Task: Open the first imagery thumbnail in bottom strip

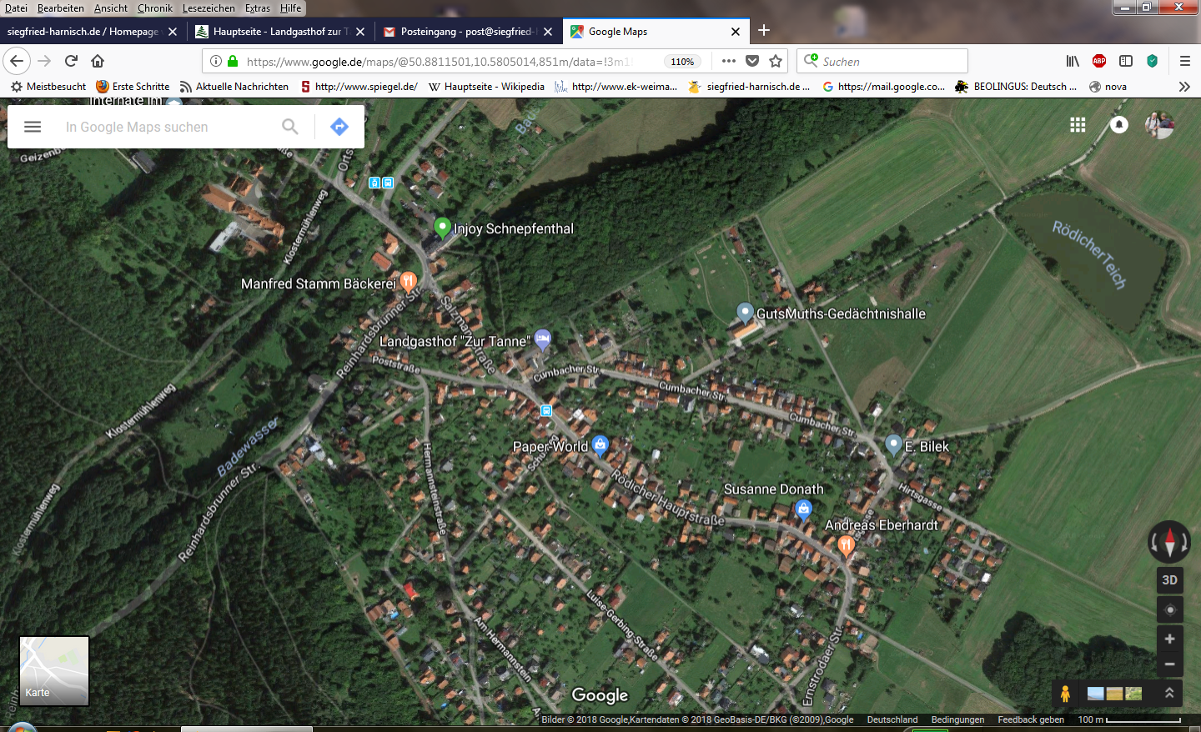Action: [1096, 694]
